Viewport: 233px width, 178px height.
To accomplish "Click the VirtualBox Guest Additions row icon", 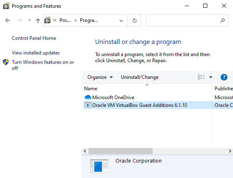I will 88,105.
